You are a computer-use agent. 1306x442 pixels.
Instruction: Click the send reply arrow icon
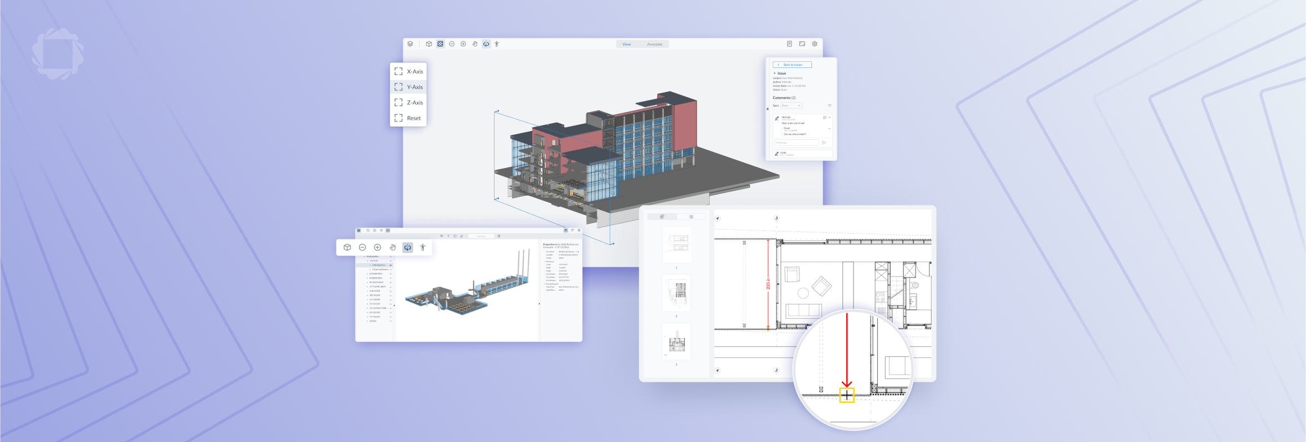[824, 143]
